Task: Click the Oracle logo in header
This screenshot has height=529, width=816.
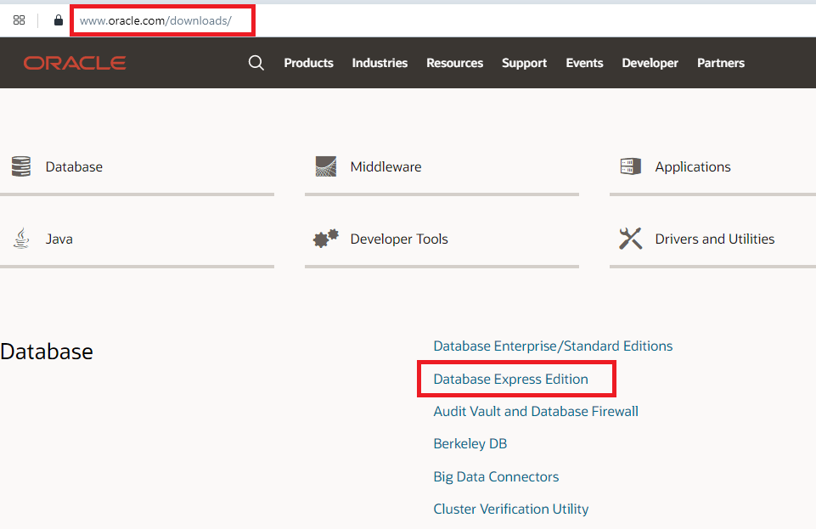Action: pyautogui.click(x=75, y=63)
